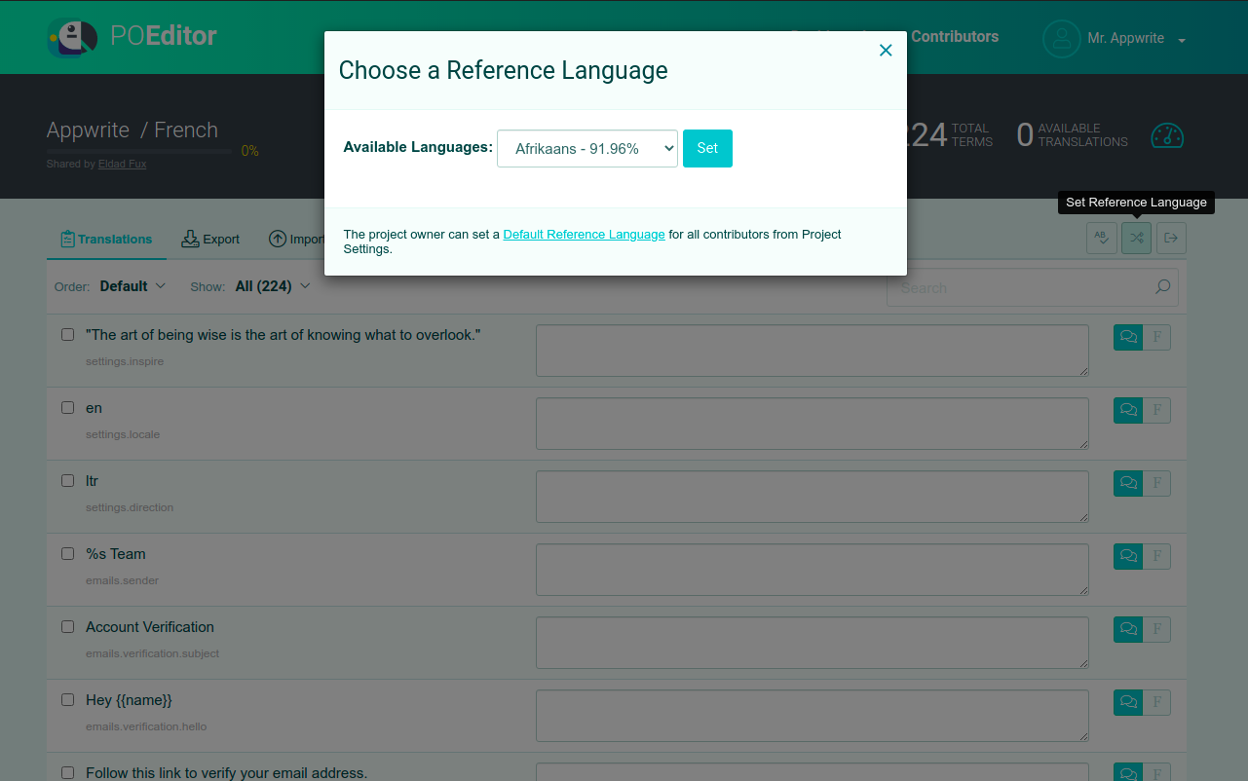Select the checkbox for the 'en' term

point(68,408)
